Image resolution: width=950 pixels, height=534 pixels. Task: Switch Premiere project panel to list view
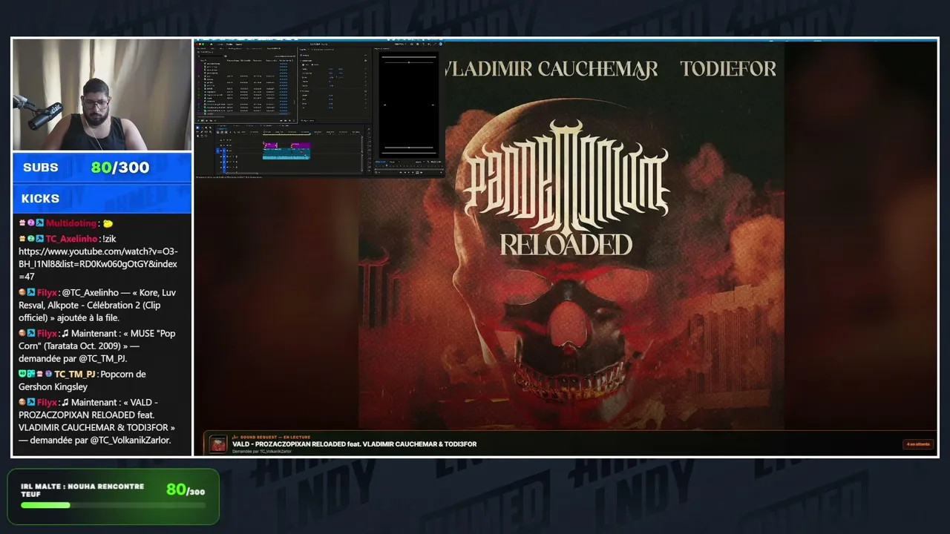coord(201,120)
